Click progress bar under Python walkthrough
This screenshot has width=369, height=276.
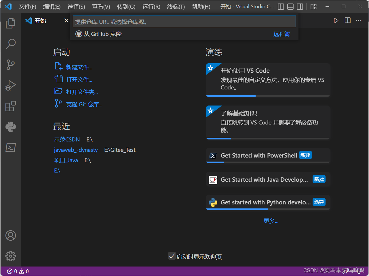268,209
